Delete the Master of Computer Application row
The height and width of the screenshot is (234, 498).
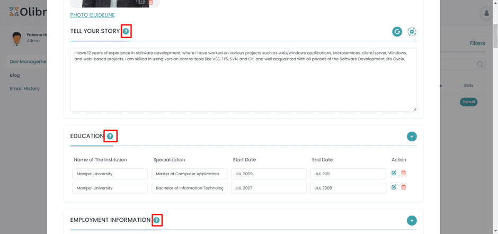403,173
